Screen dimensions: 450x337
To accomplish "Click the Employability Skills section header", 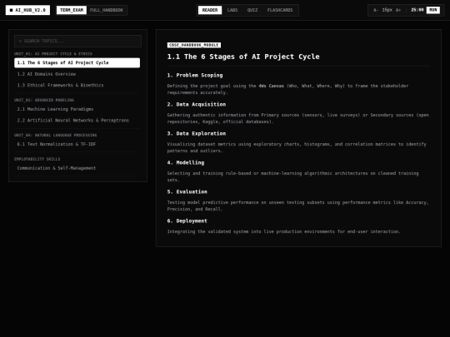I will pos(37,159).
